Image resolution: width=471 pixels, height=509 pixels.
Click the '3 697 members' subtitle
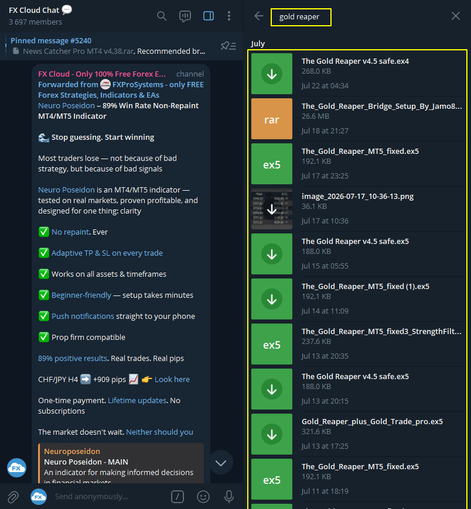35,22
